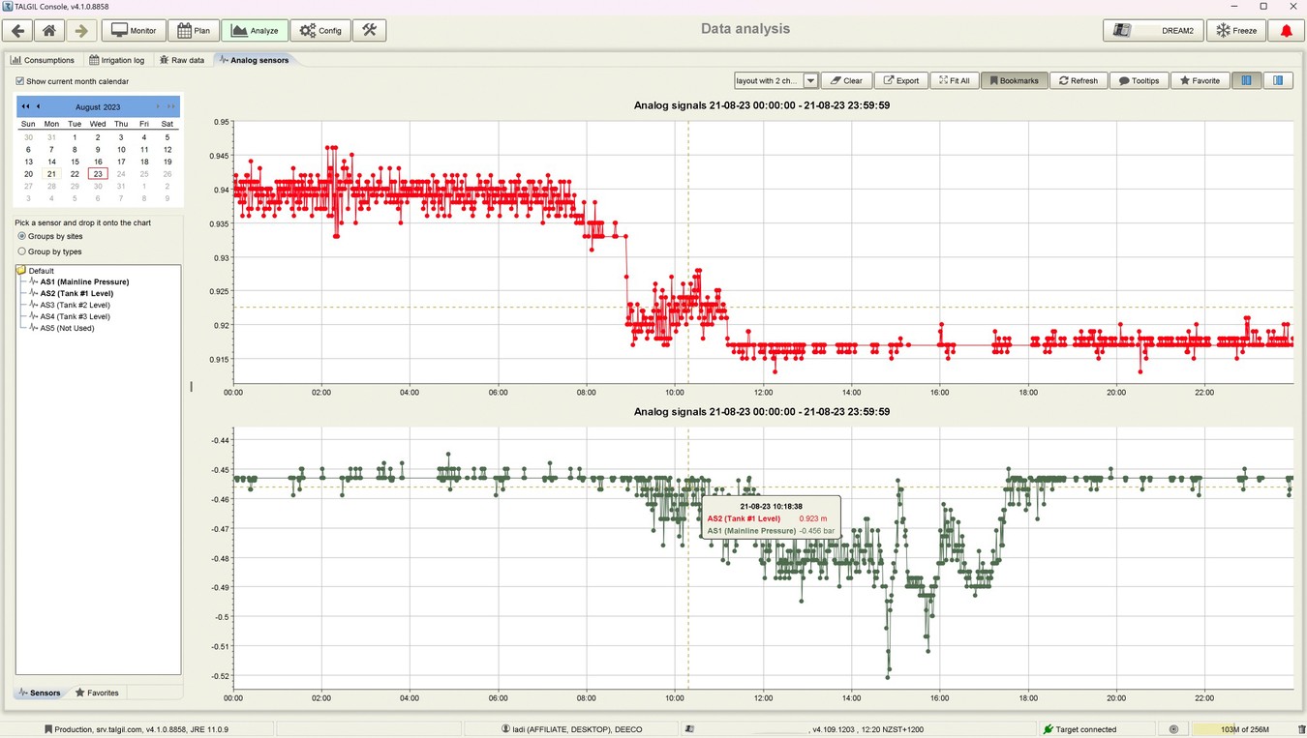The width and height of the screenshot is (1307, 738).
Task: Open the Config section
Action: [x=320, y=30]
